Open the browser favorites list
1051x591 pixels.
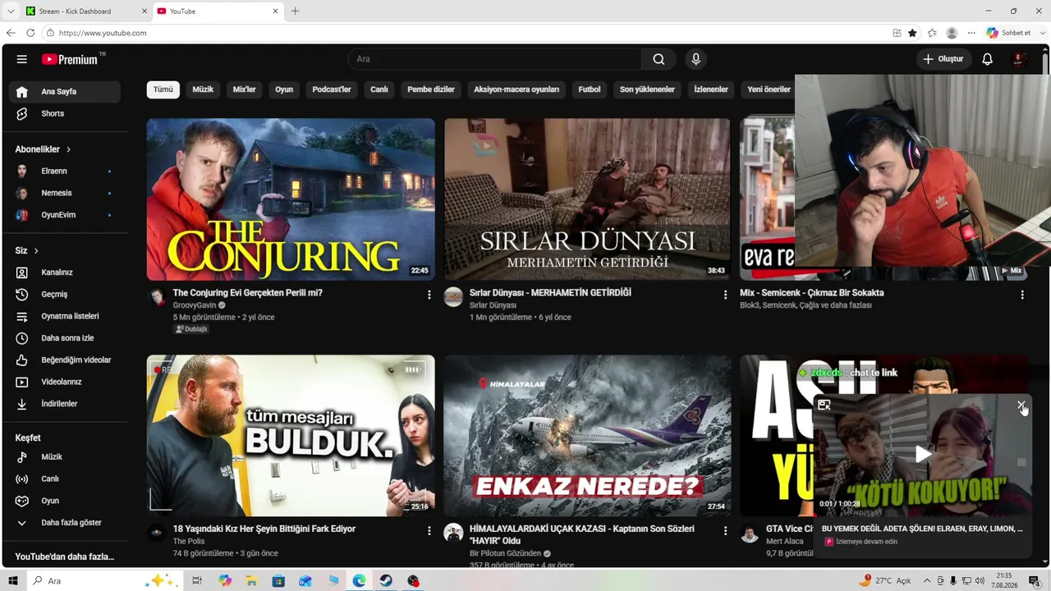point(932,33)
